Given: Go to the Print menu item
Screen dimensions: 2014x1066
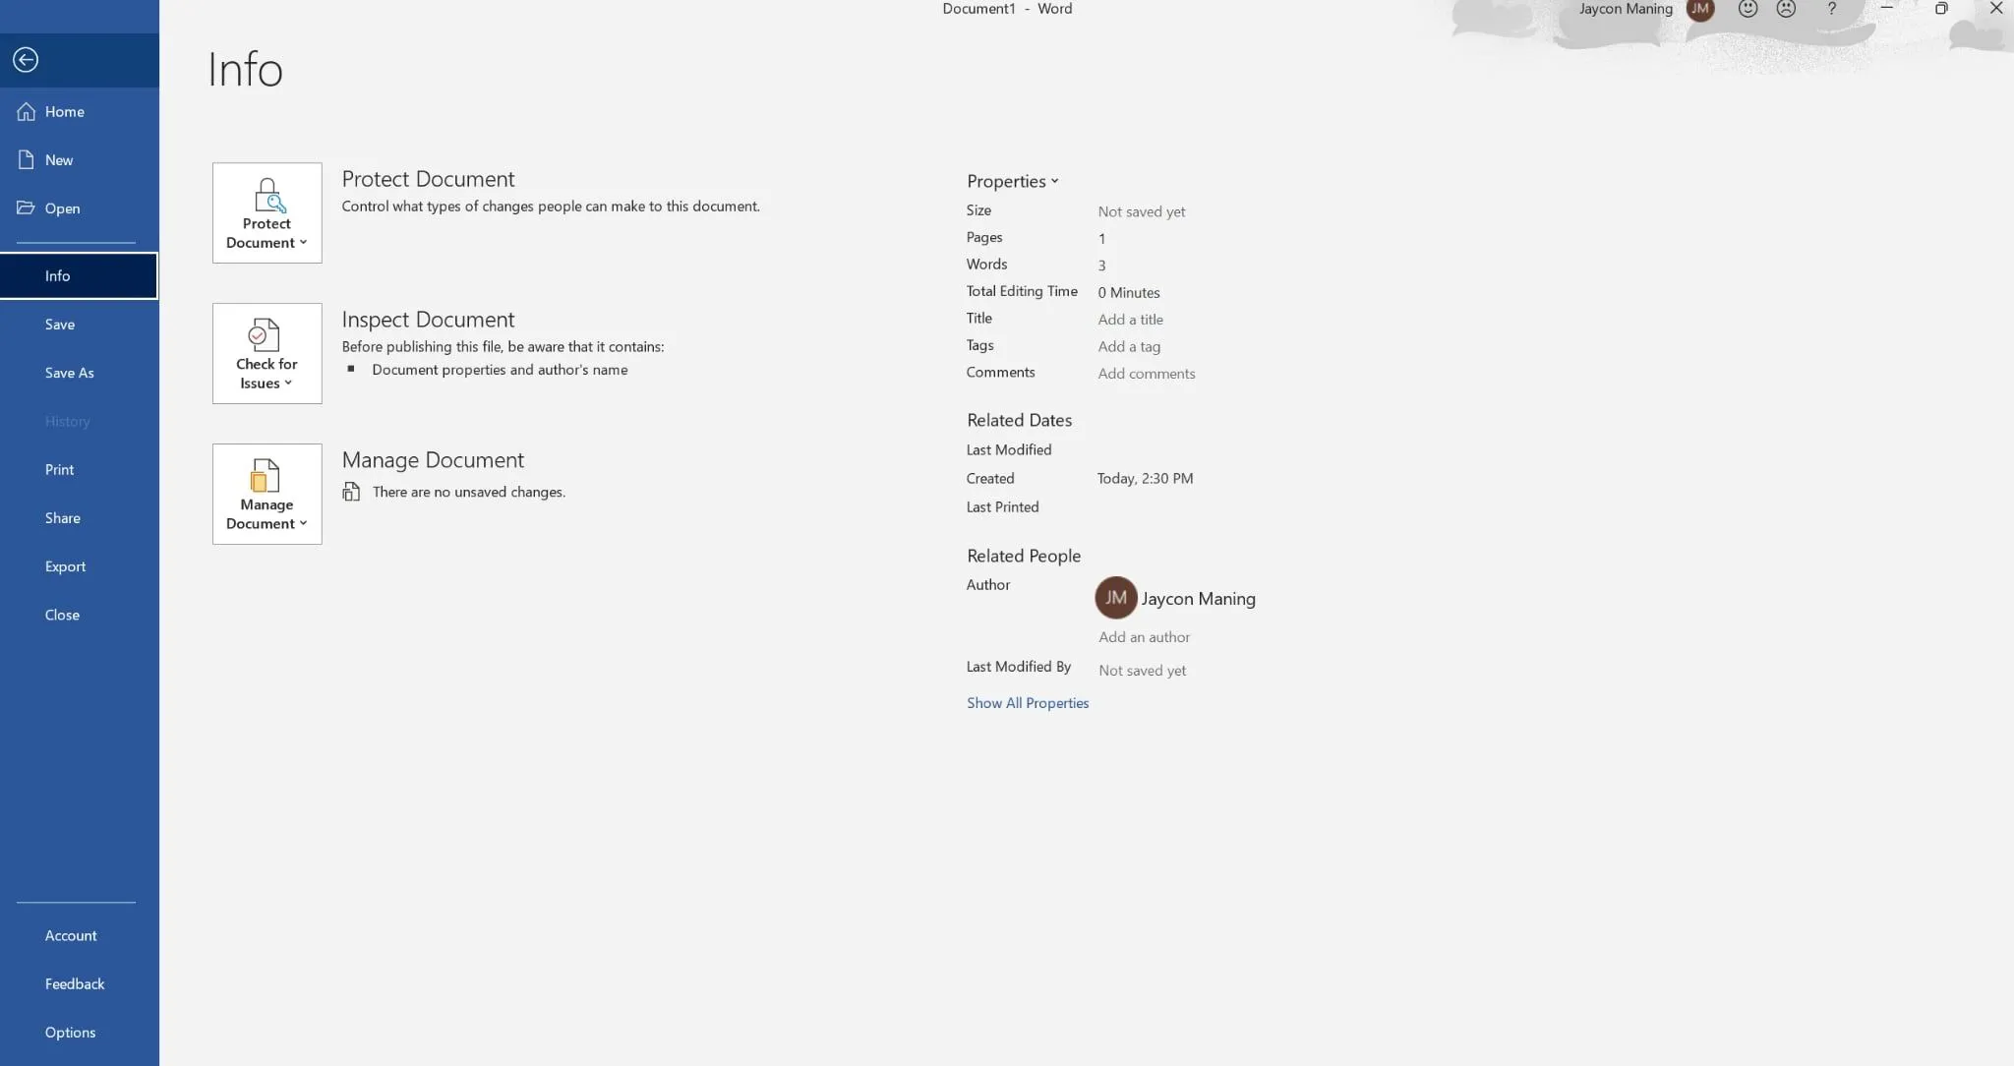Looking at the screenshot, I should pyautogui.click(x=59, y=470).
